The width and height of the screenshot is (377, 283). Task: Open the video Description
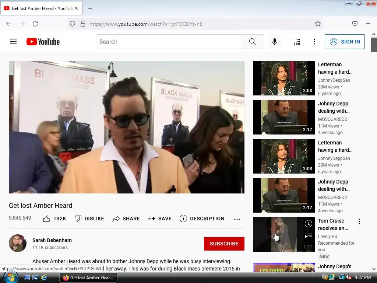click(x=202, y=219)
